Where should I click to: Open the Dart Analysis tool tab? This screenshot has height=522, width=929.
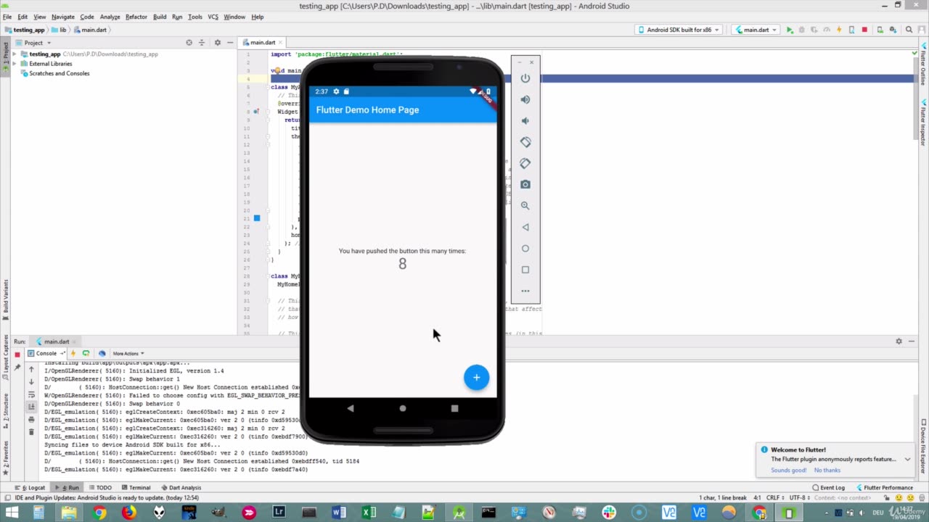181,488
